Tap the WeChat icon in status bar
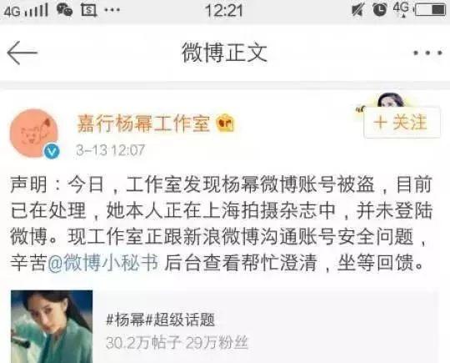 [x=64, y=9]
